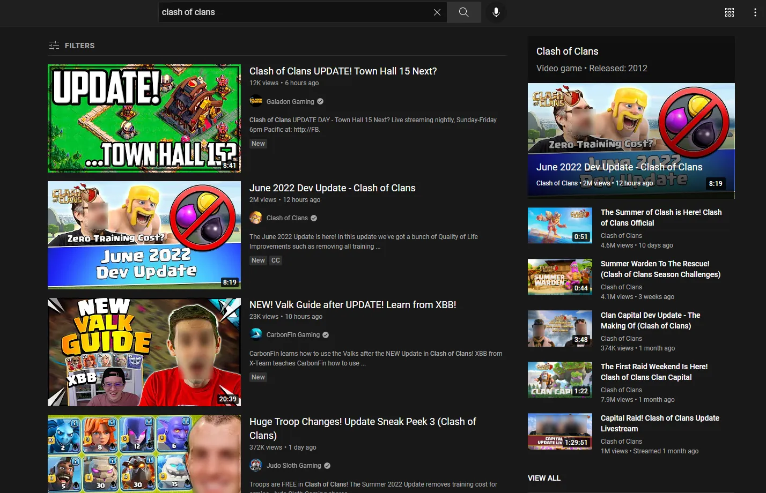Go to Galadon Gaming channel name
The image size is (766, 493).
(x=290, y=102)
